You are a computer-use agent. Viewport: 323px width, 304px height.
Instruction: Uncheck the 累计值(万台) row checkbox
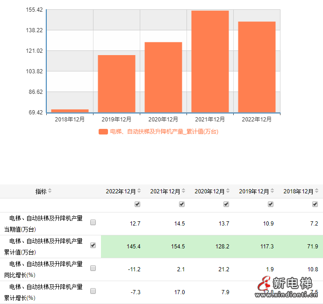pos(93,245)
